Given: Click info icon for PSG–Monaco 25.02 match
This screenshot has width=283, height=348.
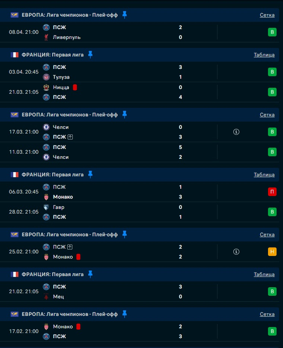Looking at the screenshot, I should 236,252.
